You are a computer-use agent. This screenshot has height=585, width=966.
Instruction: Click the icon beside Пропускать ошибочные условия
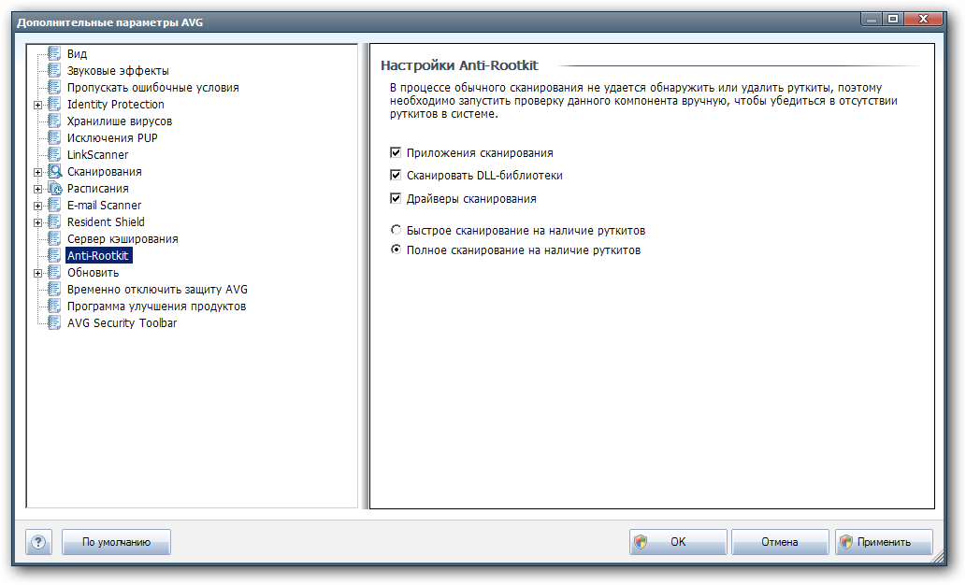(x=54, y=87)
